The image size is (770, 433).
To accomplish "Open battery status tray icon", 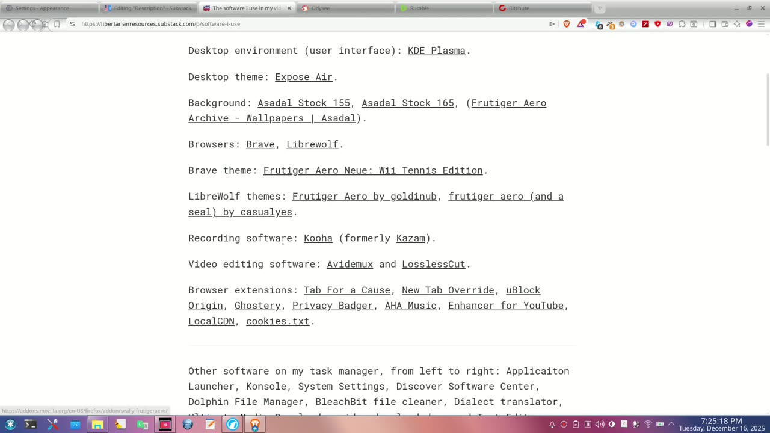I will pos(660,425).
